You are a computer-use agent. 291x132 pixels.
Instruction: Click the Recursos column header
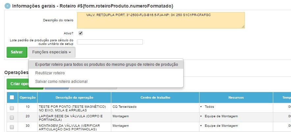pyautogui.click(x=236, y=98)
